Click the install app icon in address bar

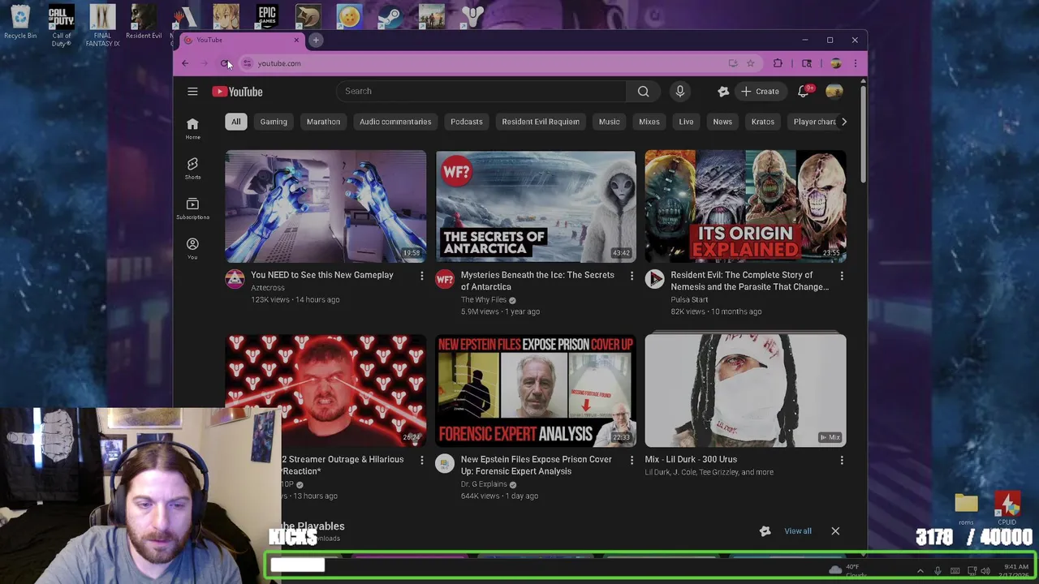[x=733, y=63]
